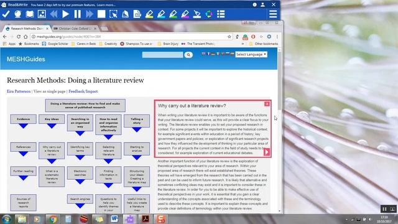
Task: Click the browser back arrow
Action: pos(5,37)
